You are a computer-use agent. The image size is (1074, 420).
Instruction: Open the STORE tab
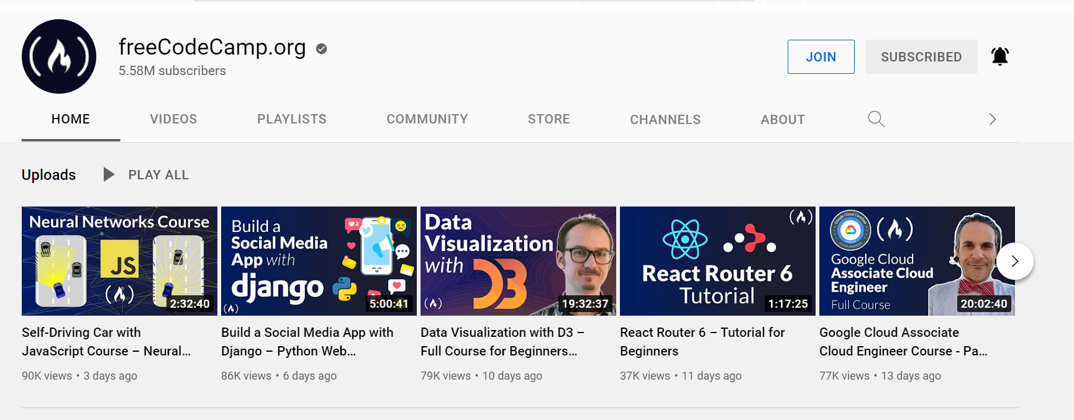[549, 119]
